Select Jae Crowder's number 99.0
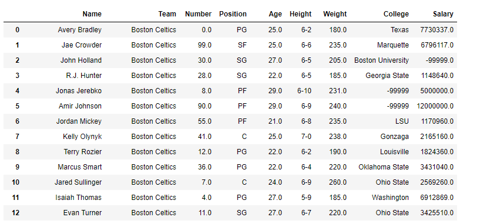The height and width of the screenshot is (224, 480). coord(204,45)
